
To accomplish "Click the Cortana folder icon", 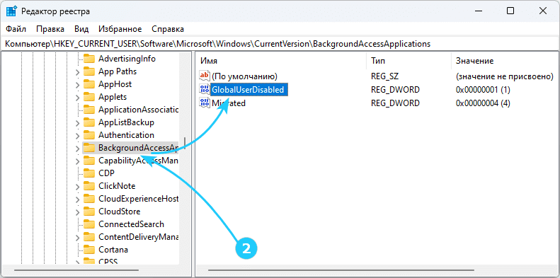I will 89,250.
